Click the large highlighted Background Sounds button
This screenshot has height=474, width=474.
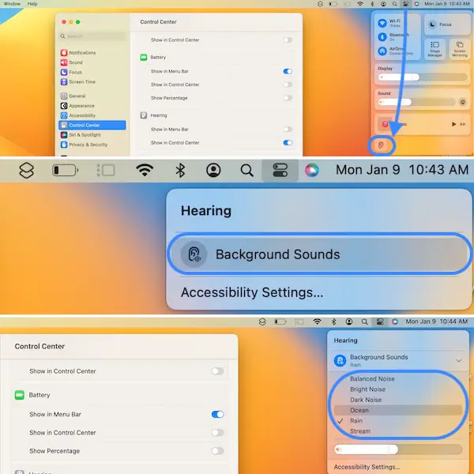(x=319, y=254)
